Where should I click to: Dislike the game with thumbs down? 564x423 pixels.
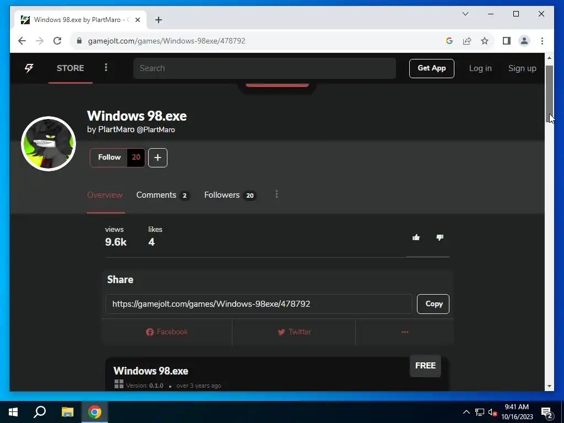[x=440, y=237]
